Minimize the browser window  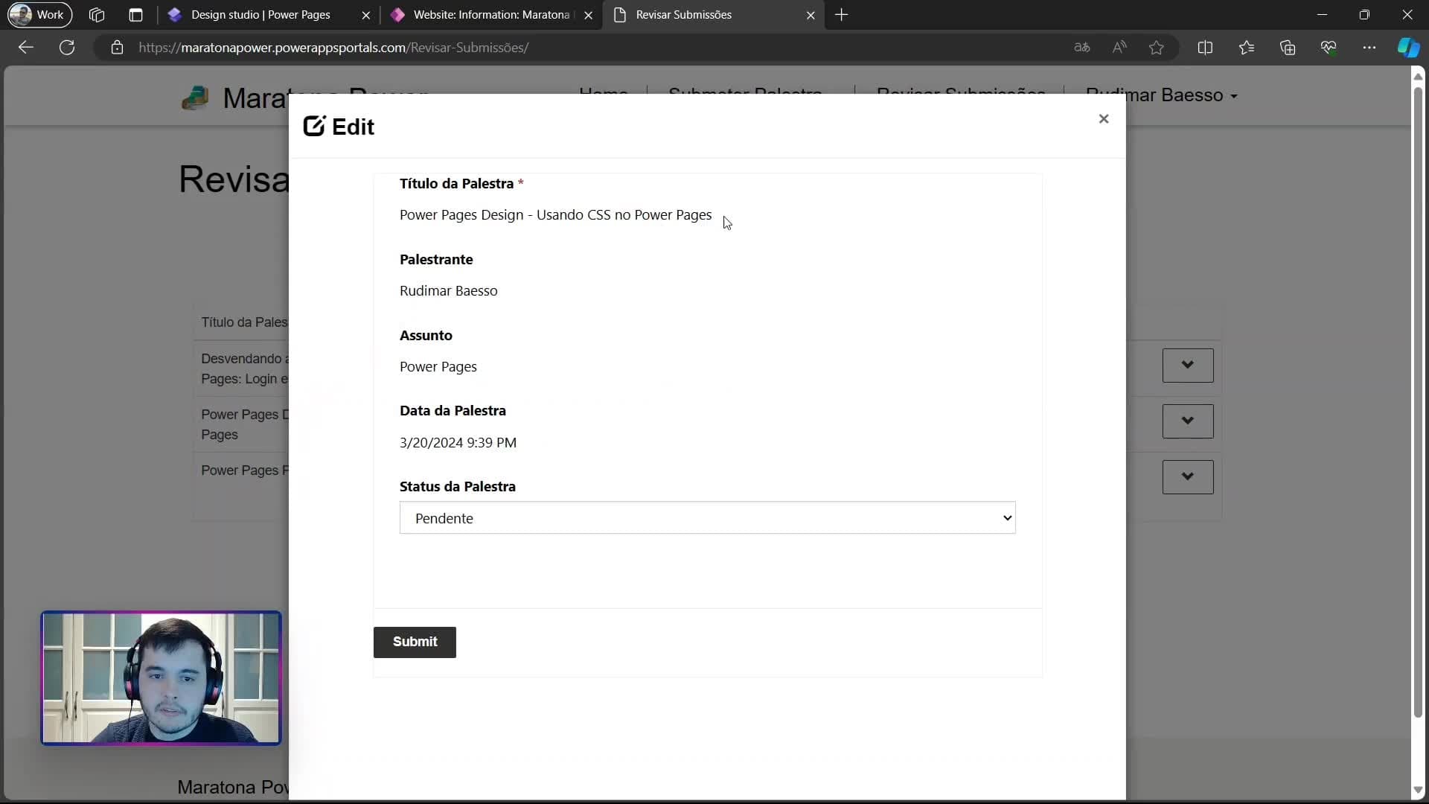(x=1322, y=15)
